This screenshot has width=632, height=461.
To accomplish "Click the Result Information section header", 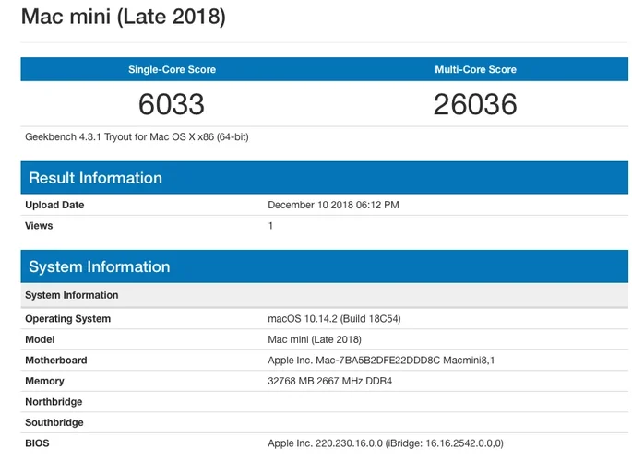I will click(x=325, y=178).
